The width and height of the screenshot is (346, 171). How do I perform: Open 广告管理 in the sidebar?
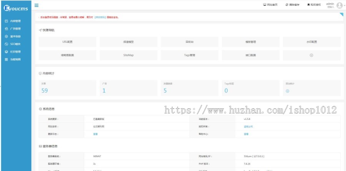(x=15, y=29)
